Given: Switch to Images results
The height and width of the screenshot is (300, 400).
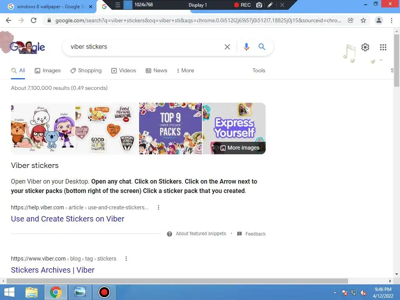Looking at the screenshot, I should pos(48,71).
